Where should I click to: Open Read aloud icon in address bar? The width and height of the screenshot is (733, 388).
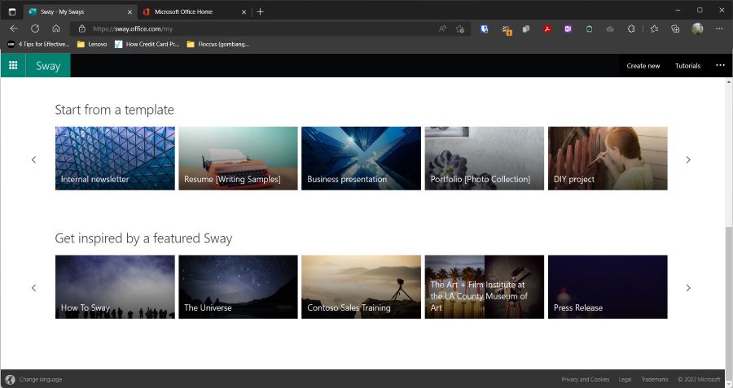tap(442, 28)
